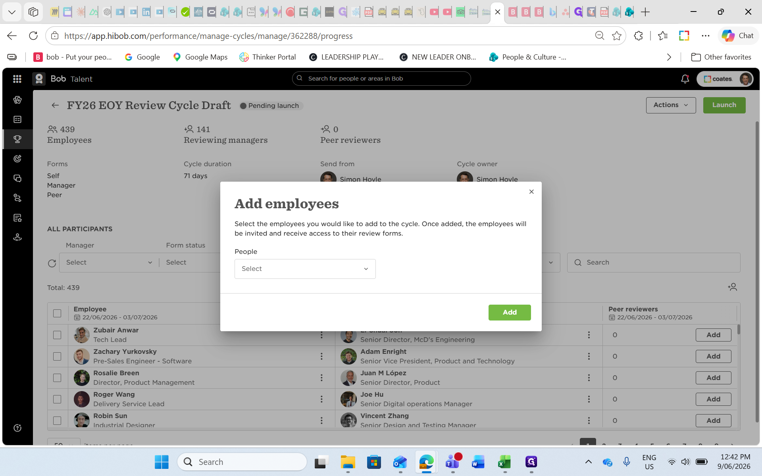Open Other favorites folder
Image resolution: width=762 pixels, height=476 pixels.
pos(721,57)
